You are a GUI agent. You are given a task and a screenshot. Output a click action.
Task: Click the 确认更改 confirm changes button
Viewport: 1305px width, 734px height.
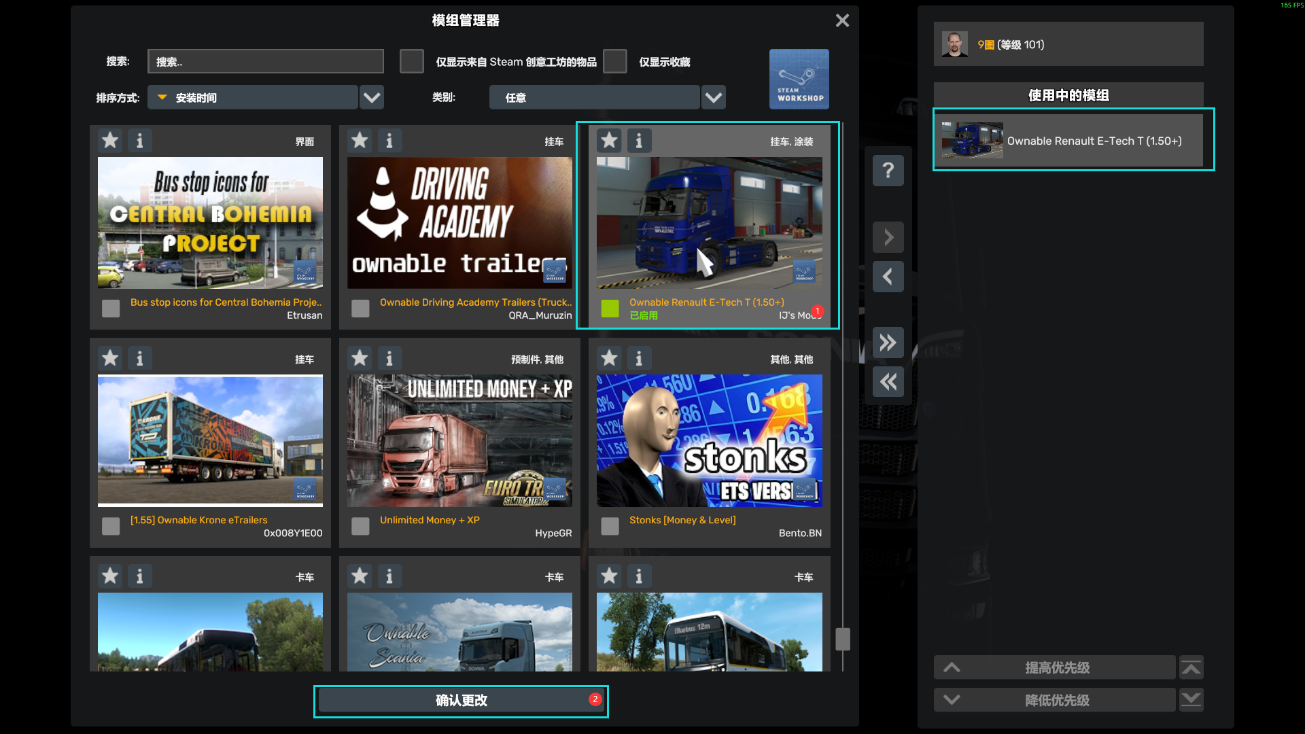tap(461, 701)
